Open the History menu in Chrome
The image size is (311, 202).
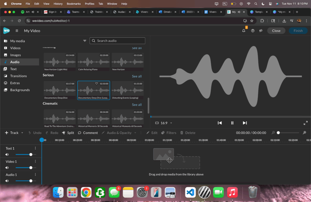(x=58, y=4)
